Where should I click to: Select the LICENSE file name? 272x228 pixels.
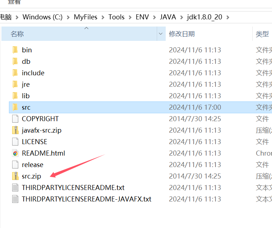[34, 142]
